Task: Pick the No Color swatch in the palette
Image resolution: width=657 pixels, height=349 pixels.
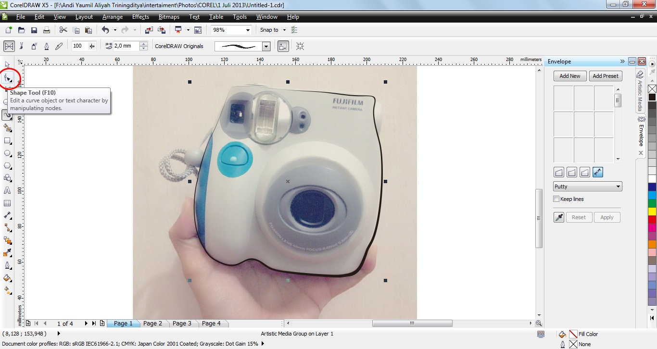Action: coord(652,89)
